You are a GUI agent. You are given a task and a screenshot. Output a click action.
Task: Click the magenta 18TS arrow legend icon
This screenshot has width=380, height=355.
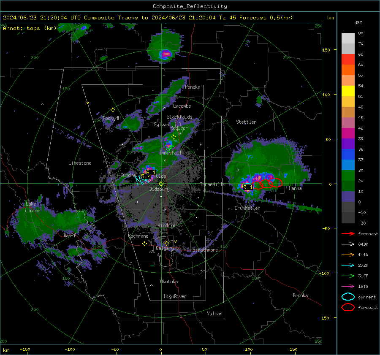[x=348, y=287]
